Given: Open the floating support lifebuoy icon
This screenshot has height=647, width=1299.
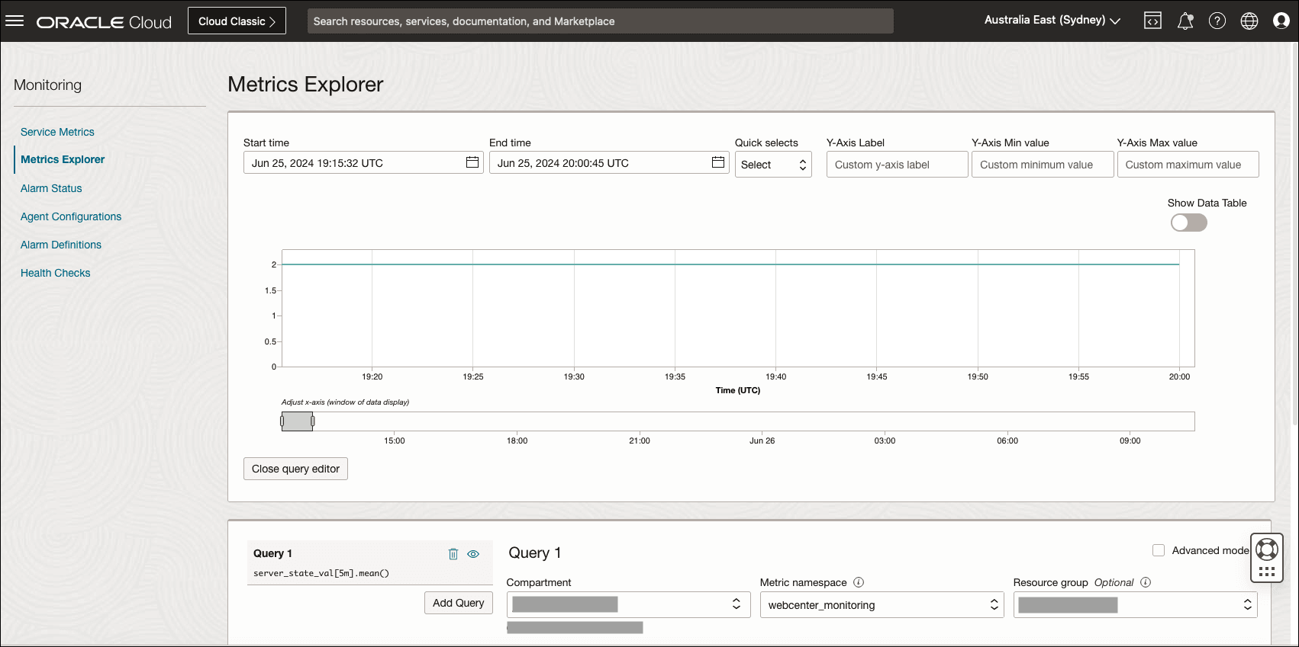Looking at the screenshot, I should [x=1267, y=549].
